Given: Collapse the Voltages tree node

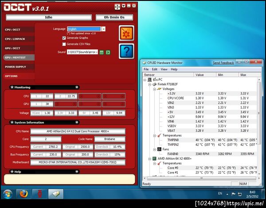Looking at the screenshot, I should click(155, 89).
